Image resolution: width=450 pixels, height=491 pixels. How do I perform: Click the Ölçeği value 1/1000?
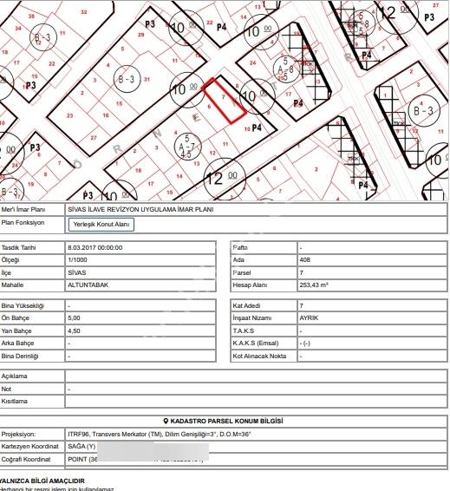click(x=77, y=260)
